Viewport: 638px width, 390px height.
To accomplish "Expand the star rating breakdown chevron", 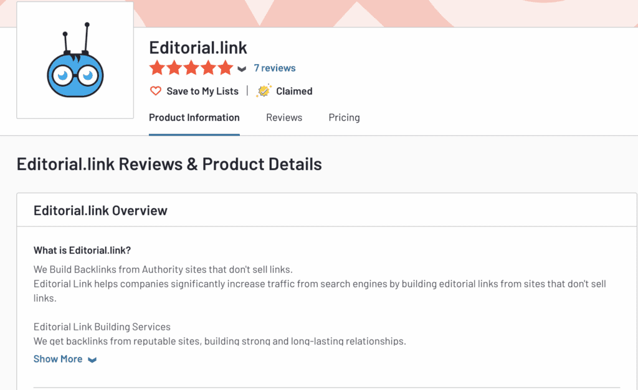I will point(242,69).
